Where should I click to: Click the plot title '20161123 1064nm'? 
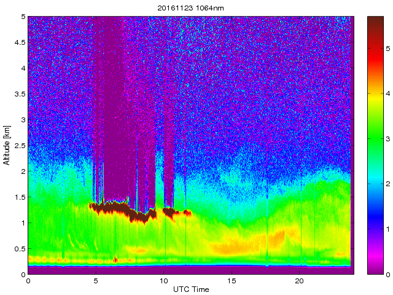[190, 8]
